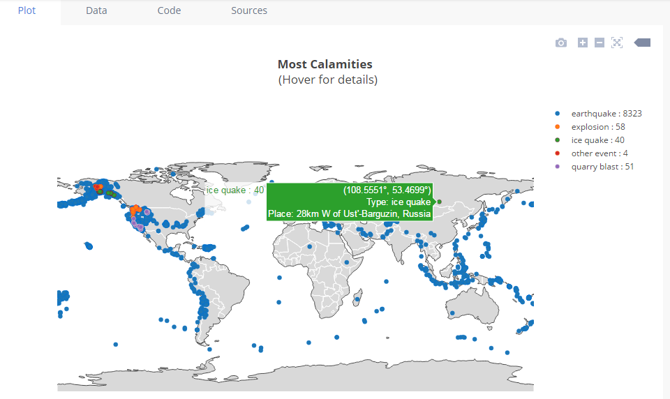Click the orange explosion legend marker

pyautogui.click(x=557, y=127)
